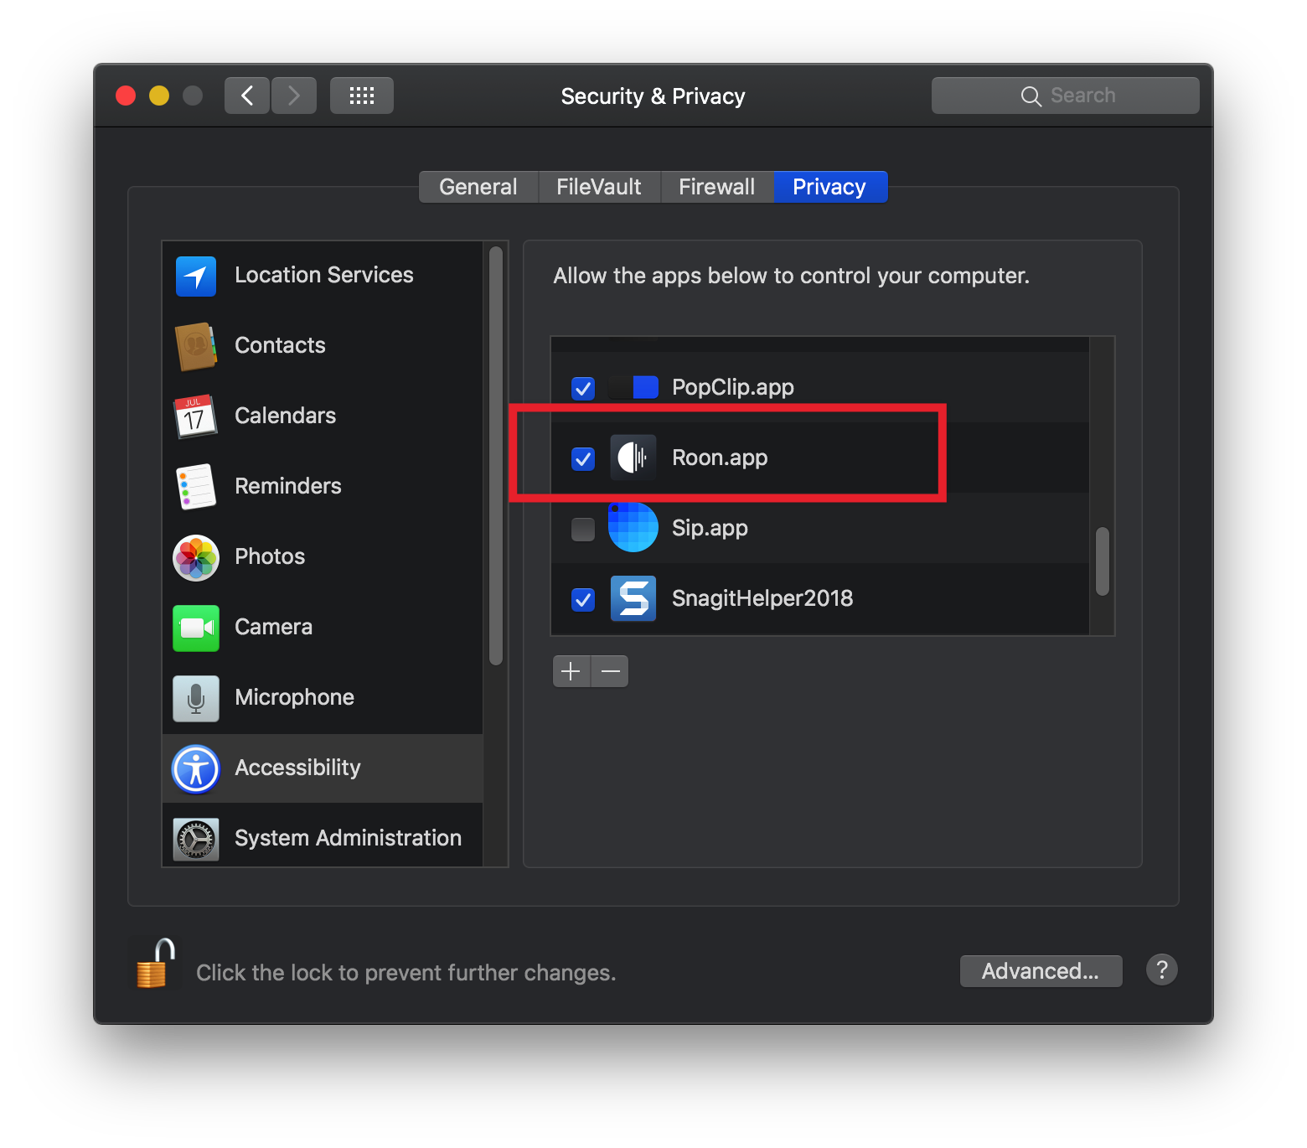
Task: Click the Accessibility icon
Action: tap(195, 768)
